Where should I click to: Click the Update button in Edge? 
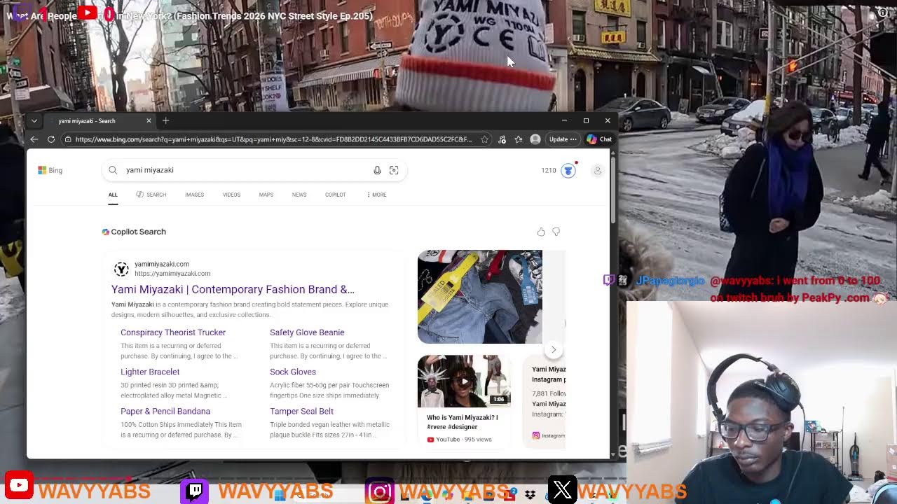tap(563, 139)
